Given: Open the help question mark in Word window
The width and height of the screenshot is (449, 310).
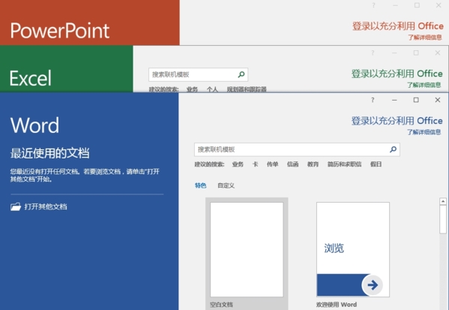Looking at the screenshot, I should pyautogui.click(x=373, y=100).
